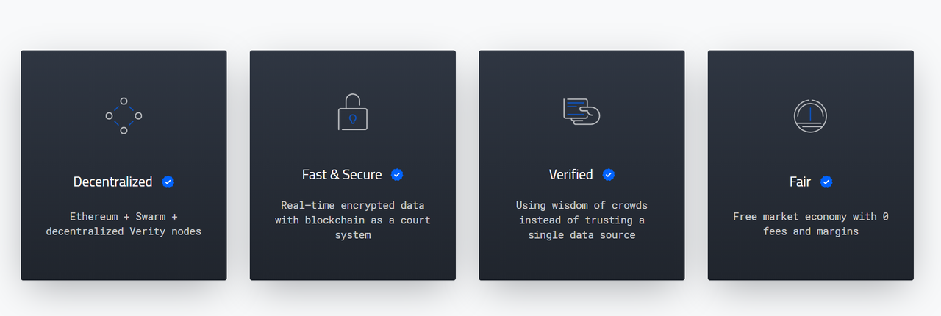Click the blue checkmark badge next to Verified
Image resolution: width=941 pixels, height=316 pixels.
(x=608, y=175)
